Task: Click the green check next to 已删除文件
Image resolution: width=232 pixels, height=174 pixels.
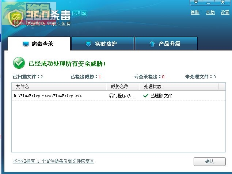Action: pyautogui.click(x=146, y=96)
